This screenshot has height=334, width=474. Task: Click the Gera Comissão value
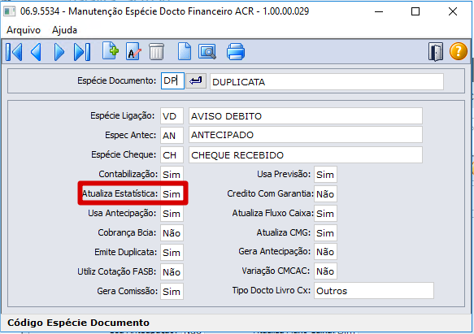(172, 292)
